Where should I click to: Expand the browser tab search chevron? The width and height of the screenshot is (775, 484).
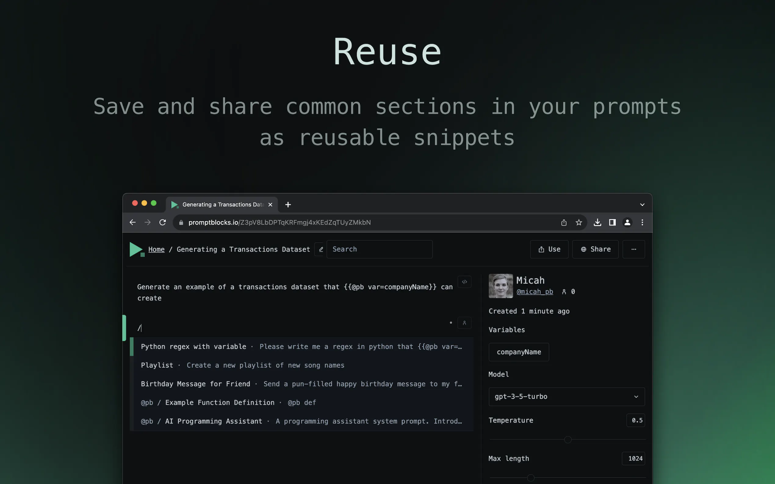click(642, 205)
